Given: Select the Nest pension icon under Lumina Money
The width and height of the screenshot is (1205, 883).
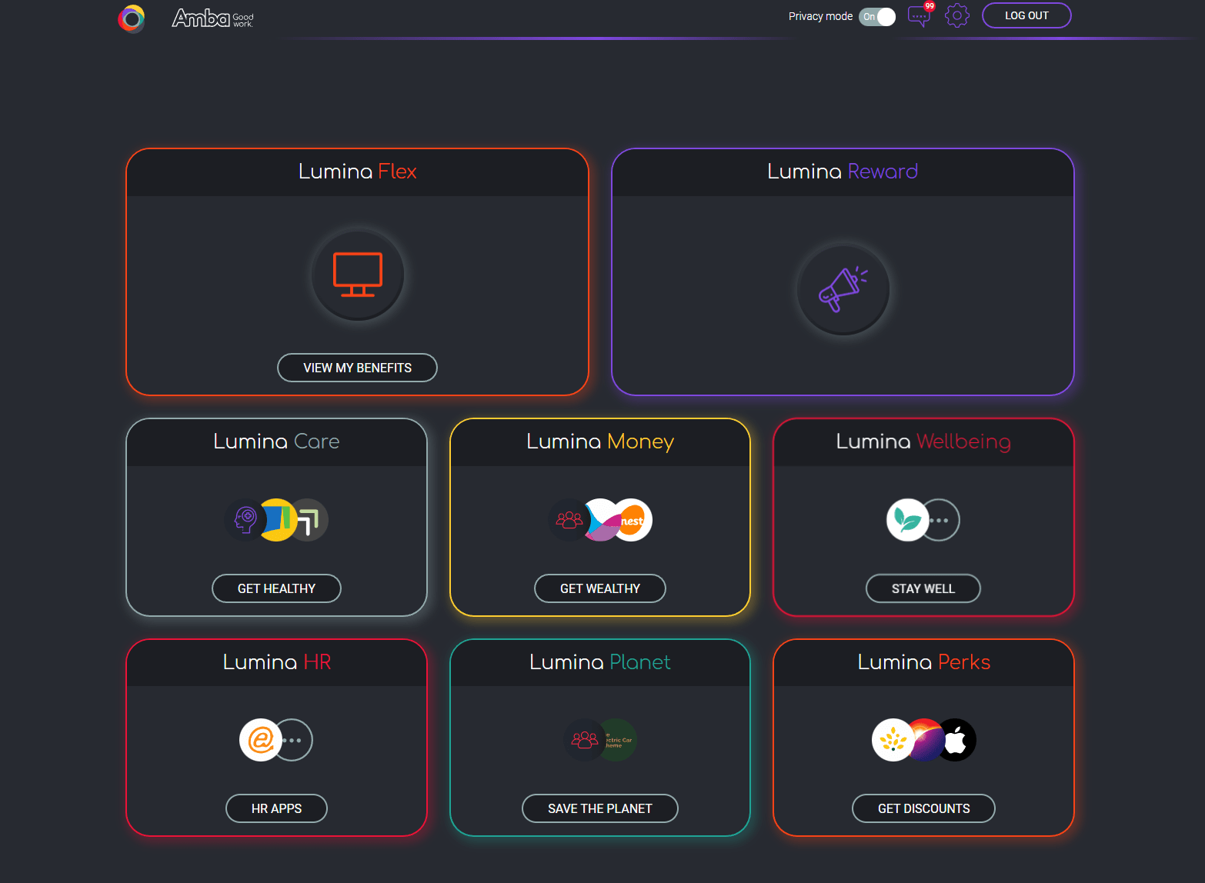Looking at the screenshot, I should tap(633, 521).
